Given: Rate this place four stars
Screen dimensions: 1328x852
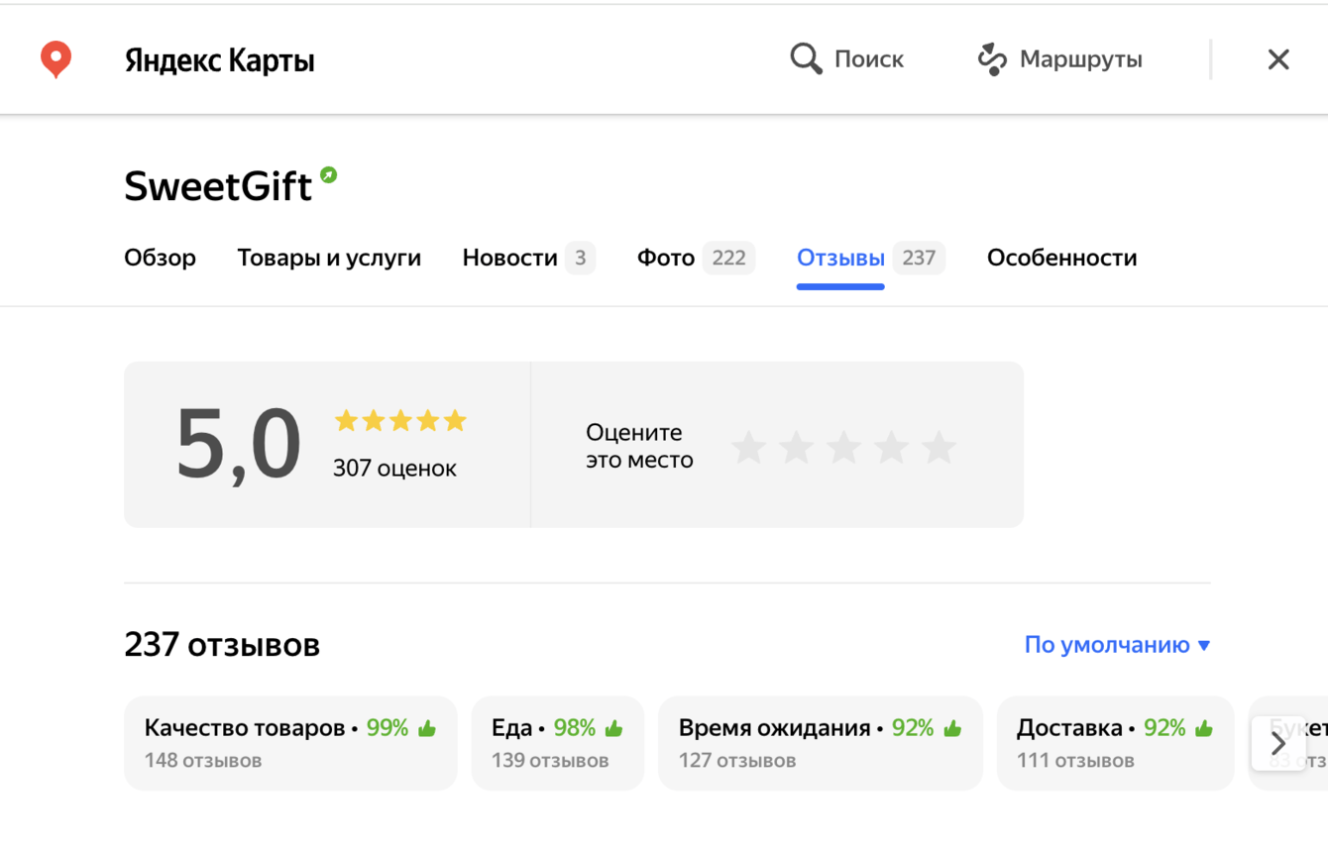Looking at the screenshot, I should pos(892,448).
